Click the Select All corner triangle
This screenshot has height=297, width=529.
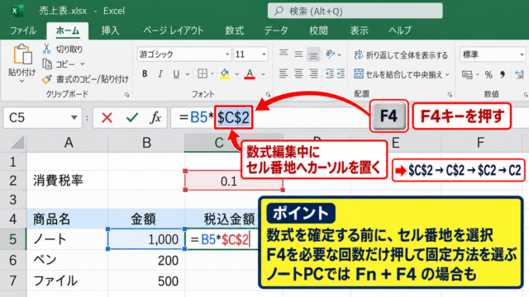17,143
